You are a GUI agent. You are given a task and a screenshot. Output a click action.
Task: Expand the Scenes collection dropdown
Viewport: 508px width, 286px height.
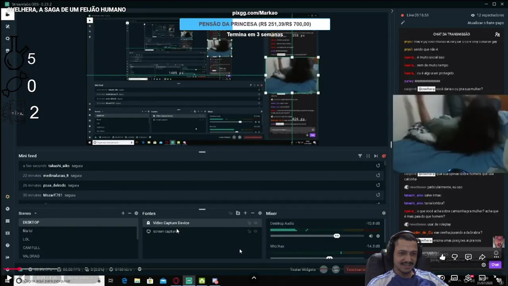tap(35, 213)
